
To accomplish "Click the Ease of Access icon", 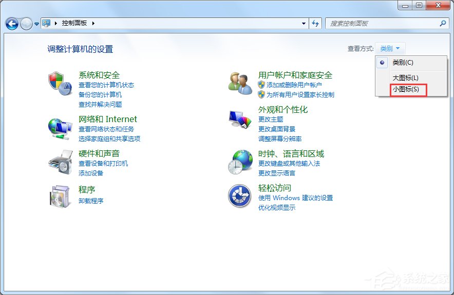I will point(240,196).
